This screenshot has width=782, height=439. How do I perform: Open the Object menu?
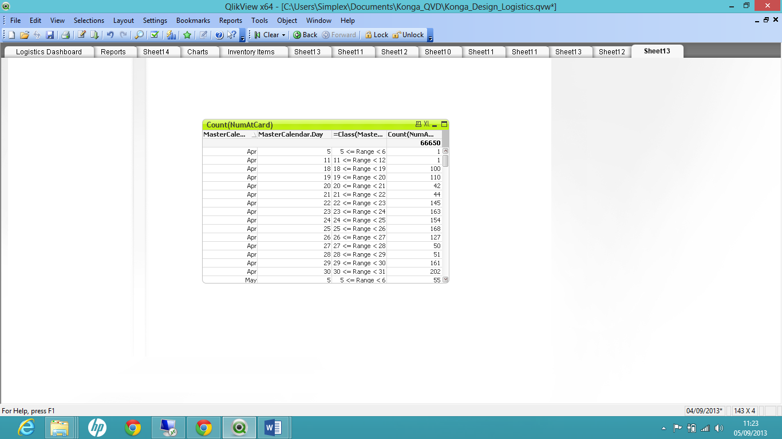(x=287, y=20)
